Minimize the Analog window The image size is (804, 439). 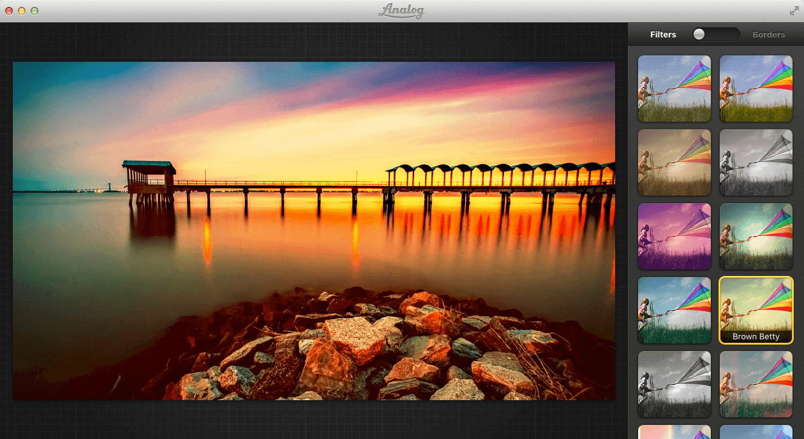[22, 11]
